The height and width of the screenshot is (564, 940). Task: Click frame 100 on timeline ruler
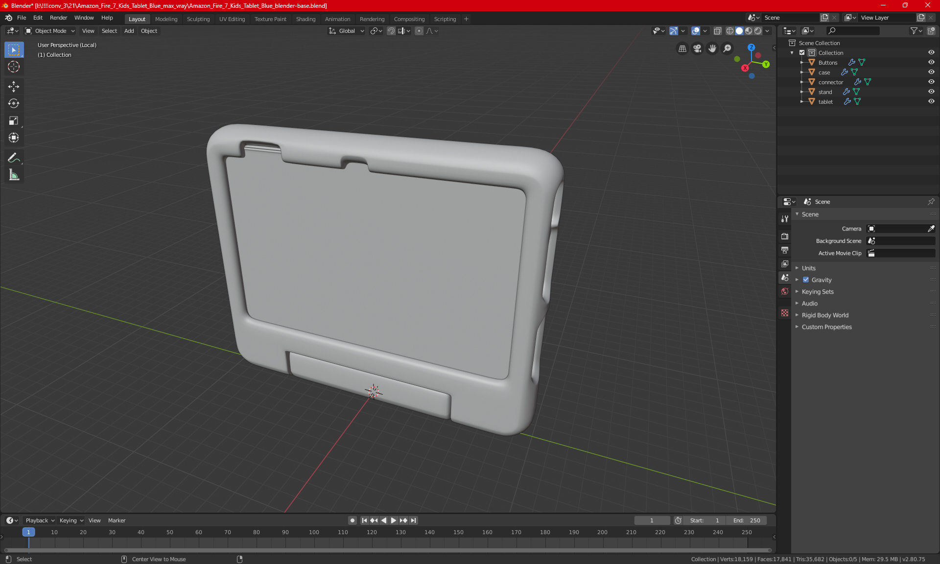click(x=314, y=532)
